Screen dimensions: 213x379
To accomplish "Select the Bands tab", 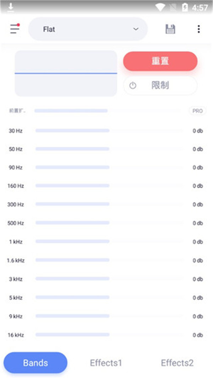I will click(x=35, y=363).
